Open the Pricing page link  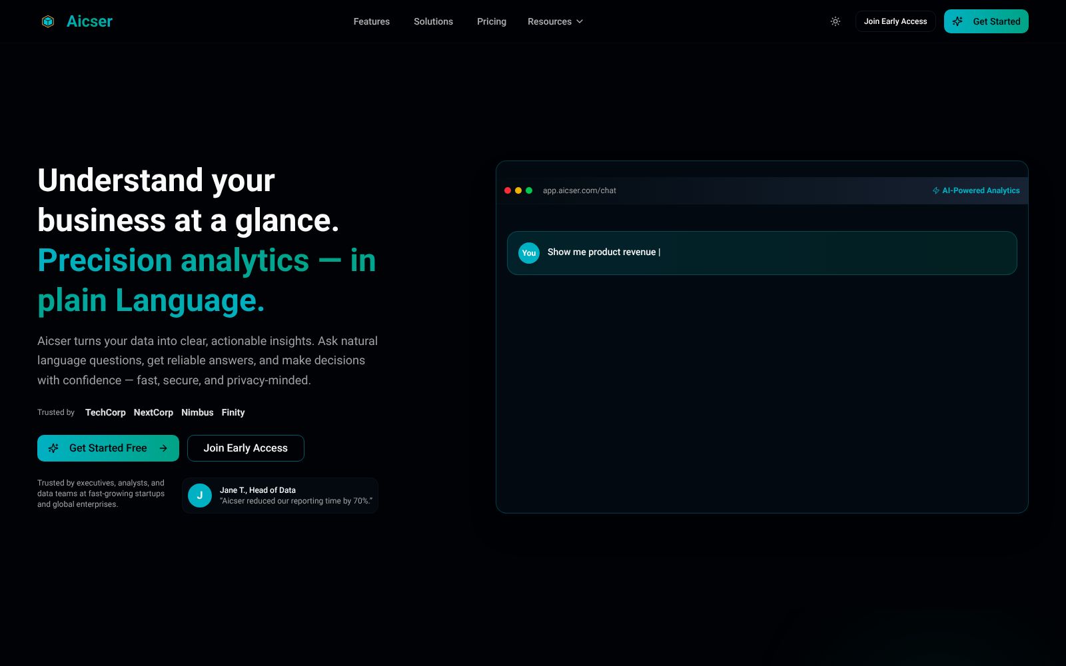pyautogui.click(x=491, y=21)
